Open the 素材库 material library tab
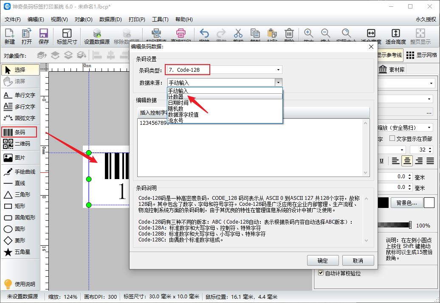The image size is (440, 303). tap(392, 70)
